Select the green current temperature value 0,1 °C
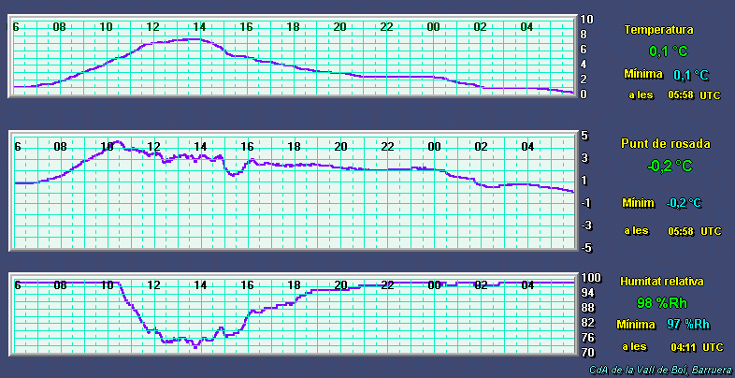The width and height of the screenshot is (735, 378). tap(669, 51)
